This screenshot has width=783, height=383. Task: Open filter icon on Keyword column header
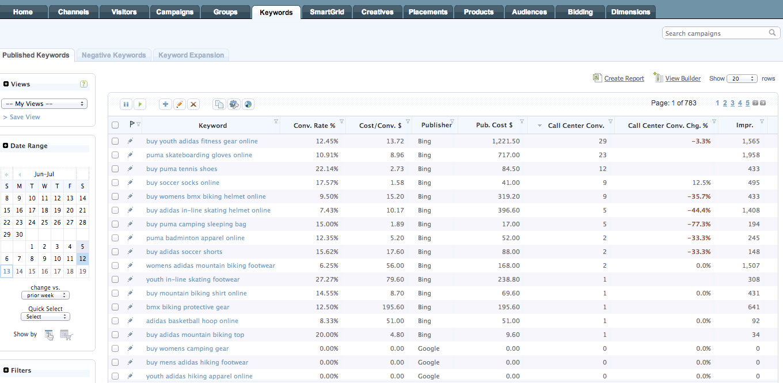[276, 122]
